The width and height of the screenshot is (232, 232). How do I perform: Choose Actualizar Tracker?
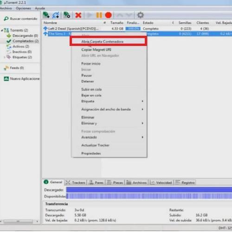[109, 145]
